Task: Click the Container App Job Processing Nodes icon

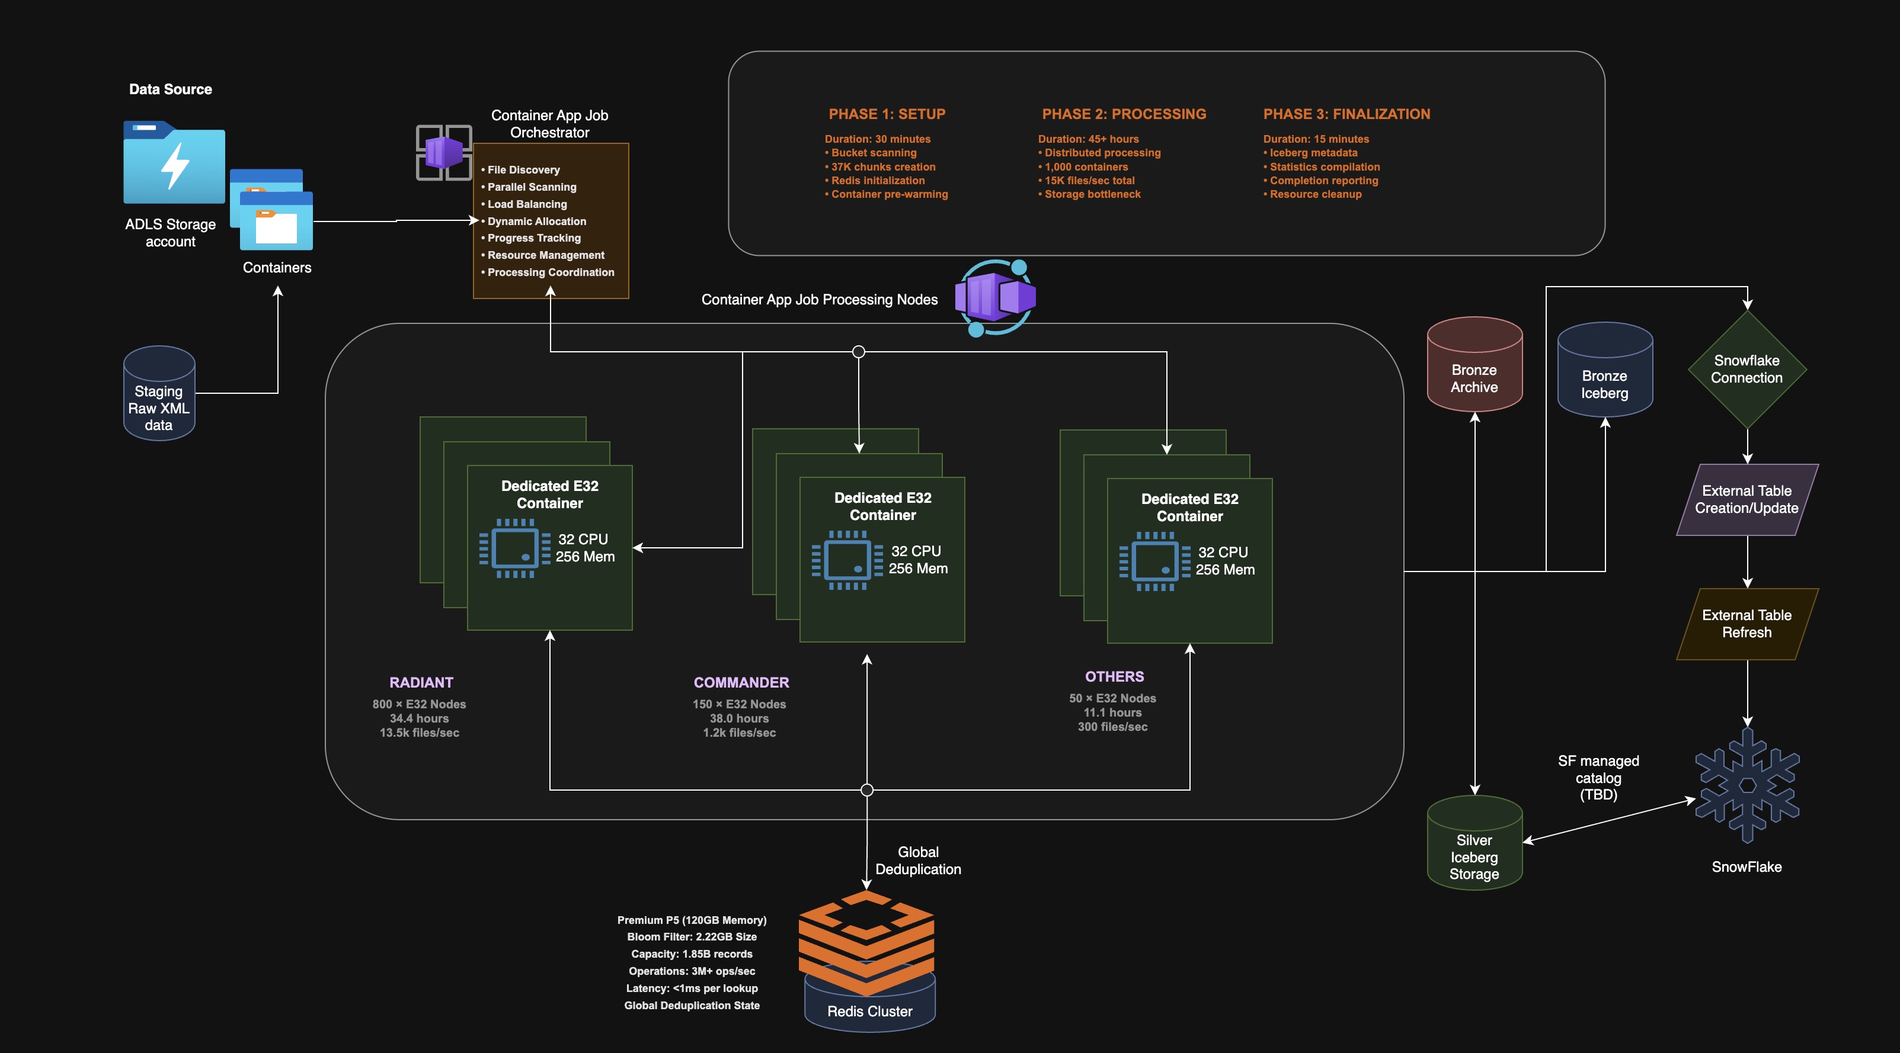Action: 995,298
